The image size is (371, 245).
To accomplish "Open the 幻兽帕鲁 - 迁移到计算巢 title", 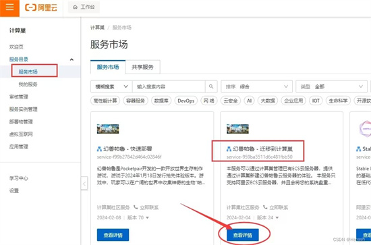I will click(262, 149).
